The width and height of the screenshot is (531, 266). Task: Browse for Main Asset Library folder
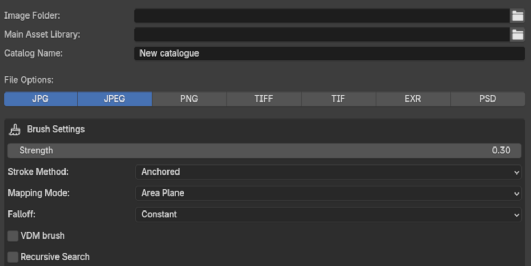click(517, 34)
